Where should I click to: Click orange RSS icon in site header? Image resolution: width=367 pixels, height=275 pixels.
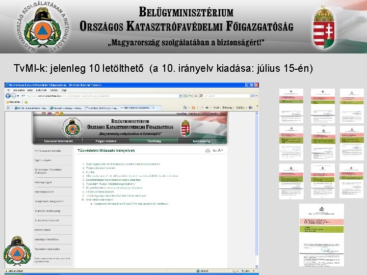coord(57,114)
